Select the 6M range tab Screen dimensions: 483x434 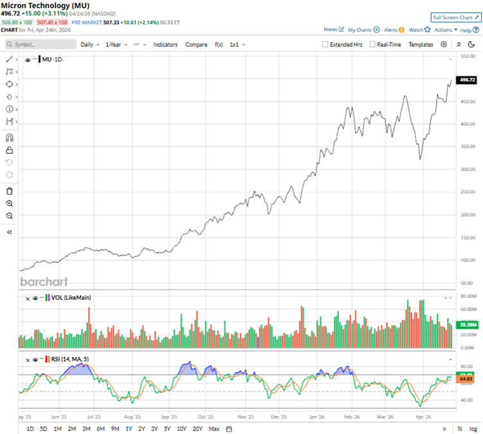point(100,429)
